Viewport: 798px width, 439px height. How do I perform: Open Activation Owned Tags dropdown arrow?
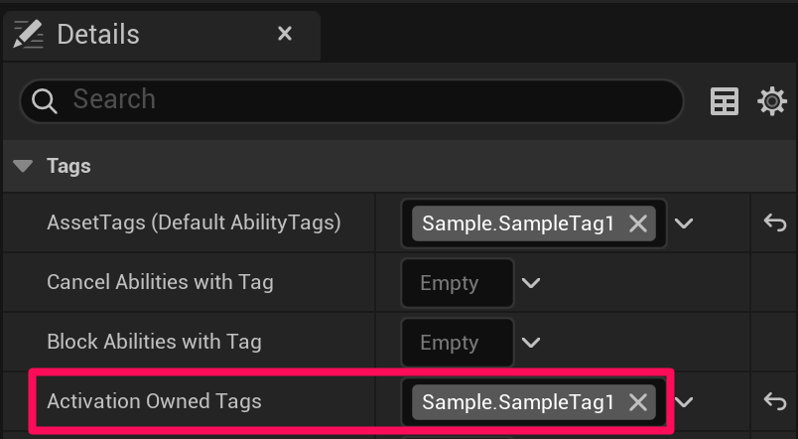point(684,401)
